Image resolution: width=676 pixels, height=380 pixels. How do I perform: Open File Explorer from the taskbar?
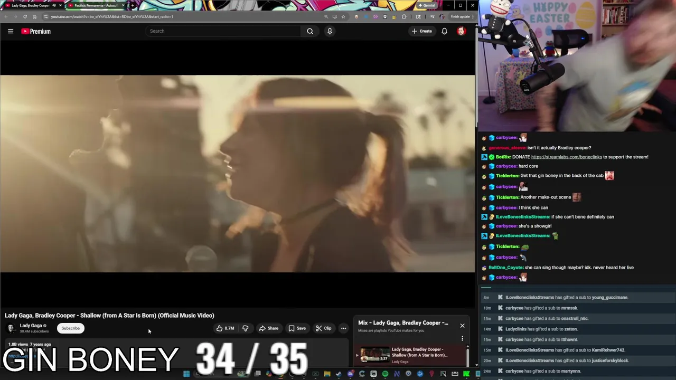327,374
